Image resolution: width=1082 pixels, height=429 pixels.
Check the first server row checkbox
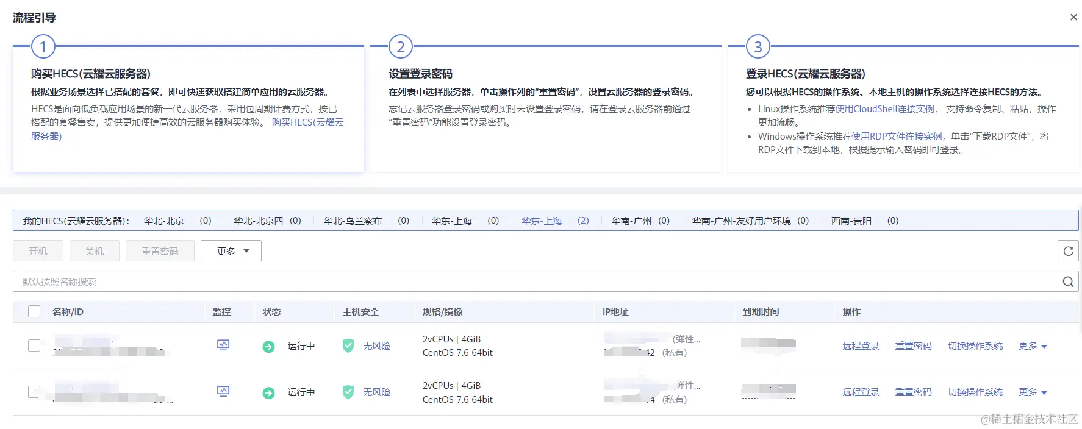[x=34, y=346]
